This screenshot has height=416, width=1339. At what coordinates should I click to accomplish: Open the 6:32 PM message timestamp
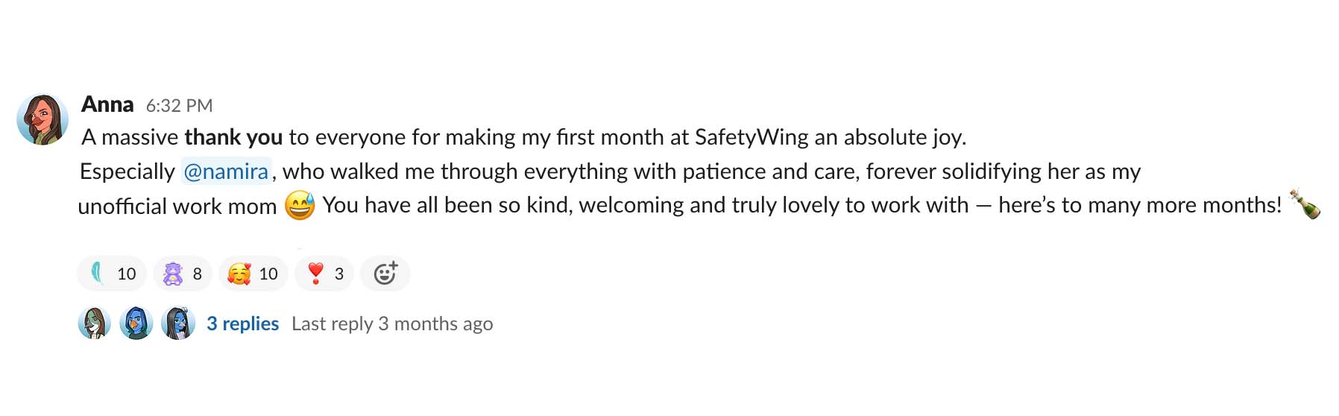tap(179, 106)
